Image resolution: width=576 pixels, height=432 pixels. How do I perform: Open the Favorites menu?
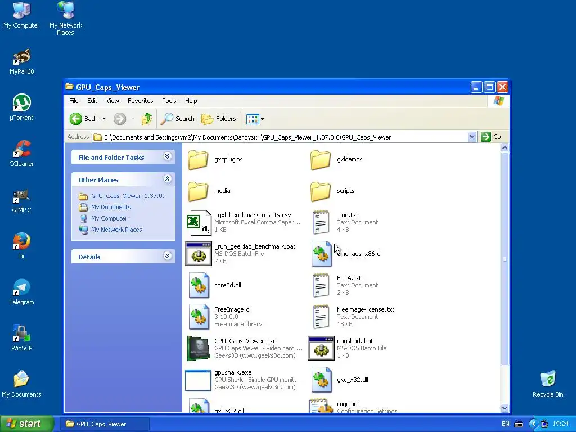(140, 101)
